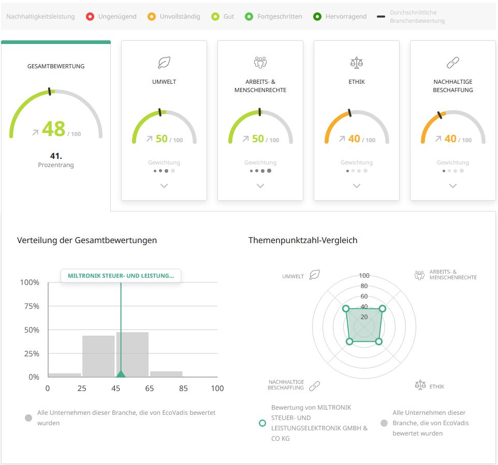Click the trend arrow on Arbeits- & Menschenrechte score
The width and height of the screenshot is (498, 465).
pyautogui.click(x=245, y=139)
